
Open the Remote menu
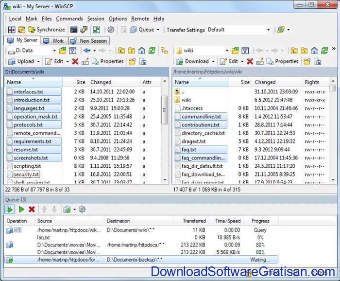[140, 19]
